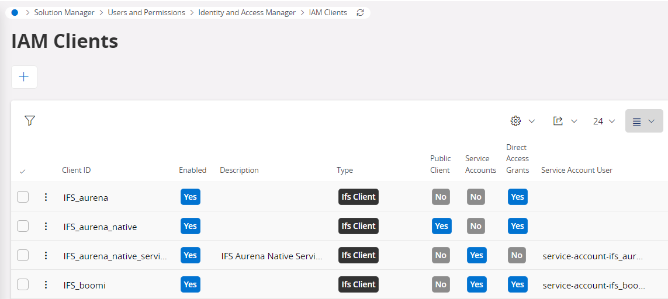Change page size using the 24 dropdown
Image resolution: width=668 pixels, height=299 pixels.
click(x=604, y=121)
